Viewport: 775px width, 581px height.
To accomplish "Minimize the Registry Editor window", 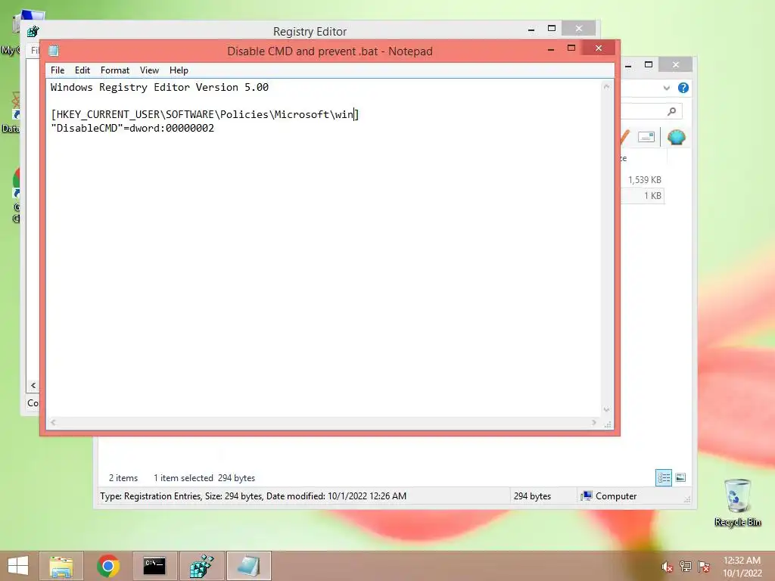I will [531, 30].
